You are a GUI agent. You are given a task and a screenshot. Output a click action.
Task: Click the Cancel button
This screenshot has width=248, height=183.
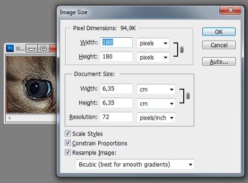tap(219, 45)
